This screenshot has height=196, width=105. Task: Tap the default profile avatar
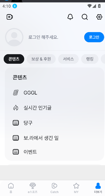[14, 37]
